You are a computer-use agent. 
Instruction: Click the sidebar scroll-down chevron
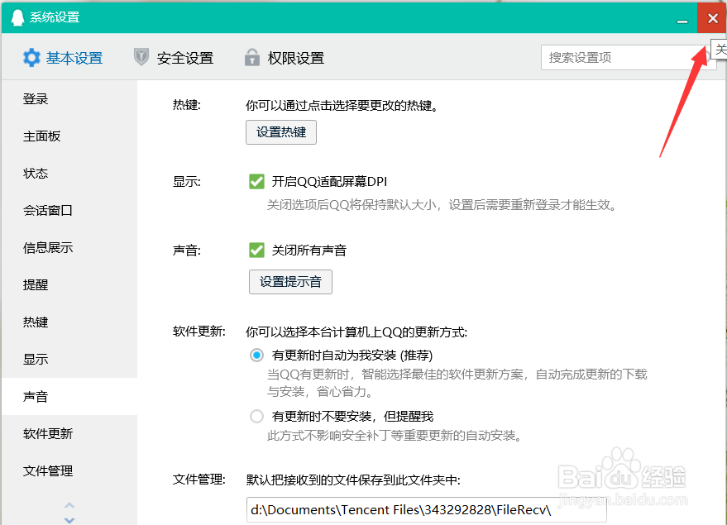[69, 520]
